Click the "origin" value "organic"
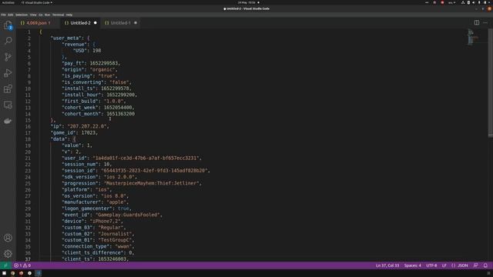The height and width of the screenshot is (277, 493). coord(102,70)
